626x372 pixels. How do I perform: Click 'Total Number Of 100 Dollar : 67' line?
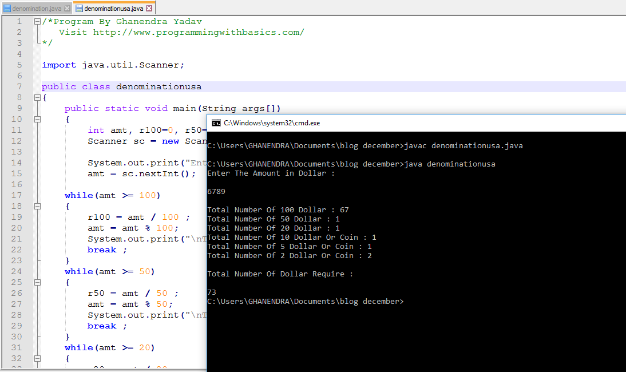pos(278,210)
